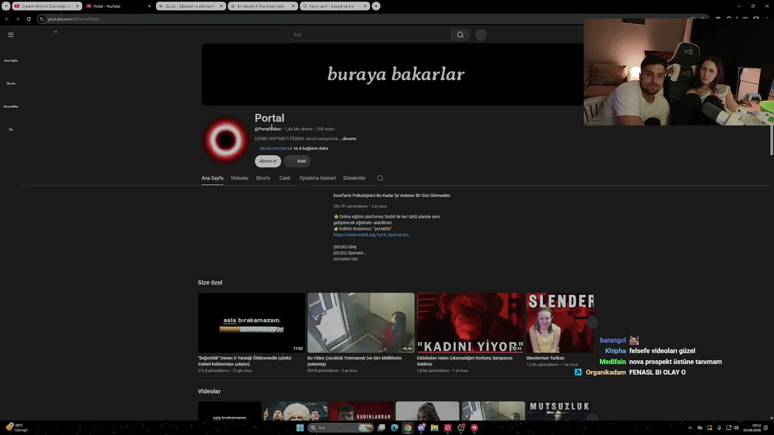Click the microphone icon in system tray
Image resolution: width=774 pixels, height=435 pixels.
click(719, 428)
